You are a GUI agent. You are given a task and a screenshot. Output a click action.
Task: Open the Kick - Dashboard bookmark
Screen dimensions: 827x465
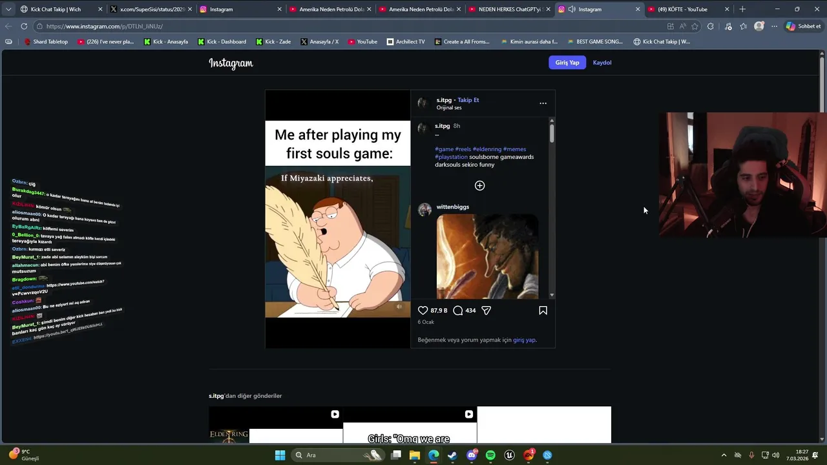(222, 41)
